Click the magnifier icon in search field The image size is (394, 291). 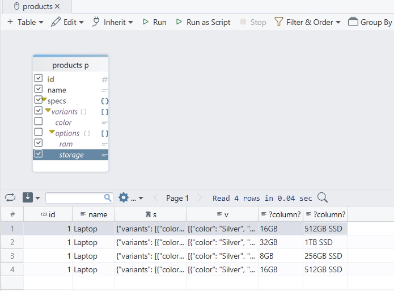pyautogui.click(x=108, y=198)
